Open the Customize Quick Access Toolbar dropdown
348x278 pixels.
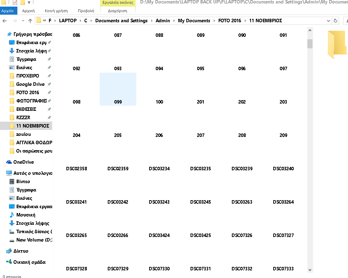[29, 3]
